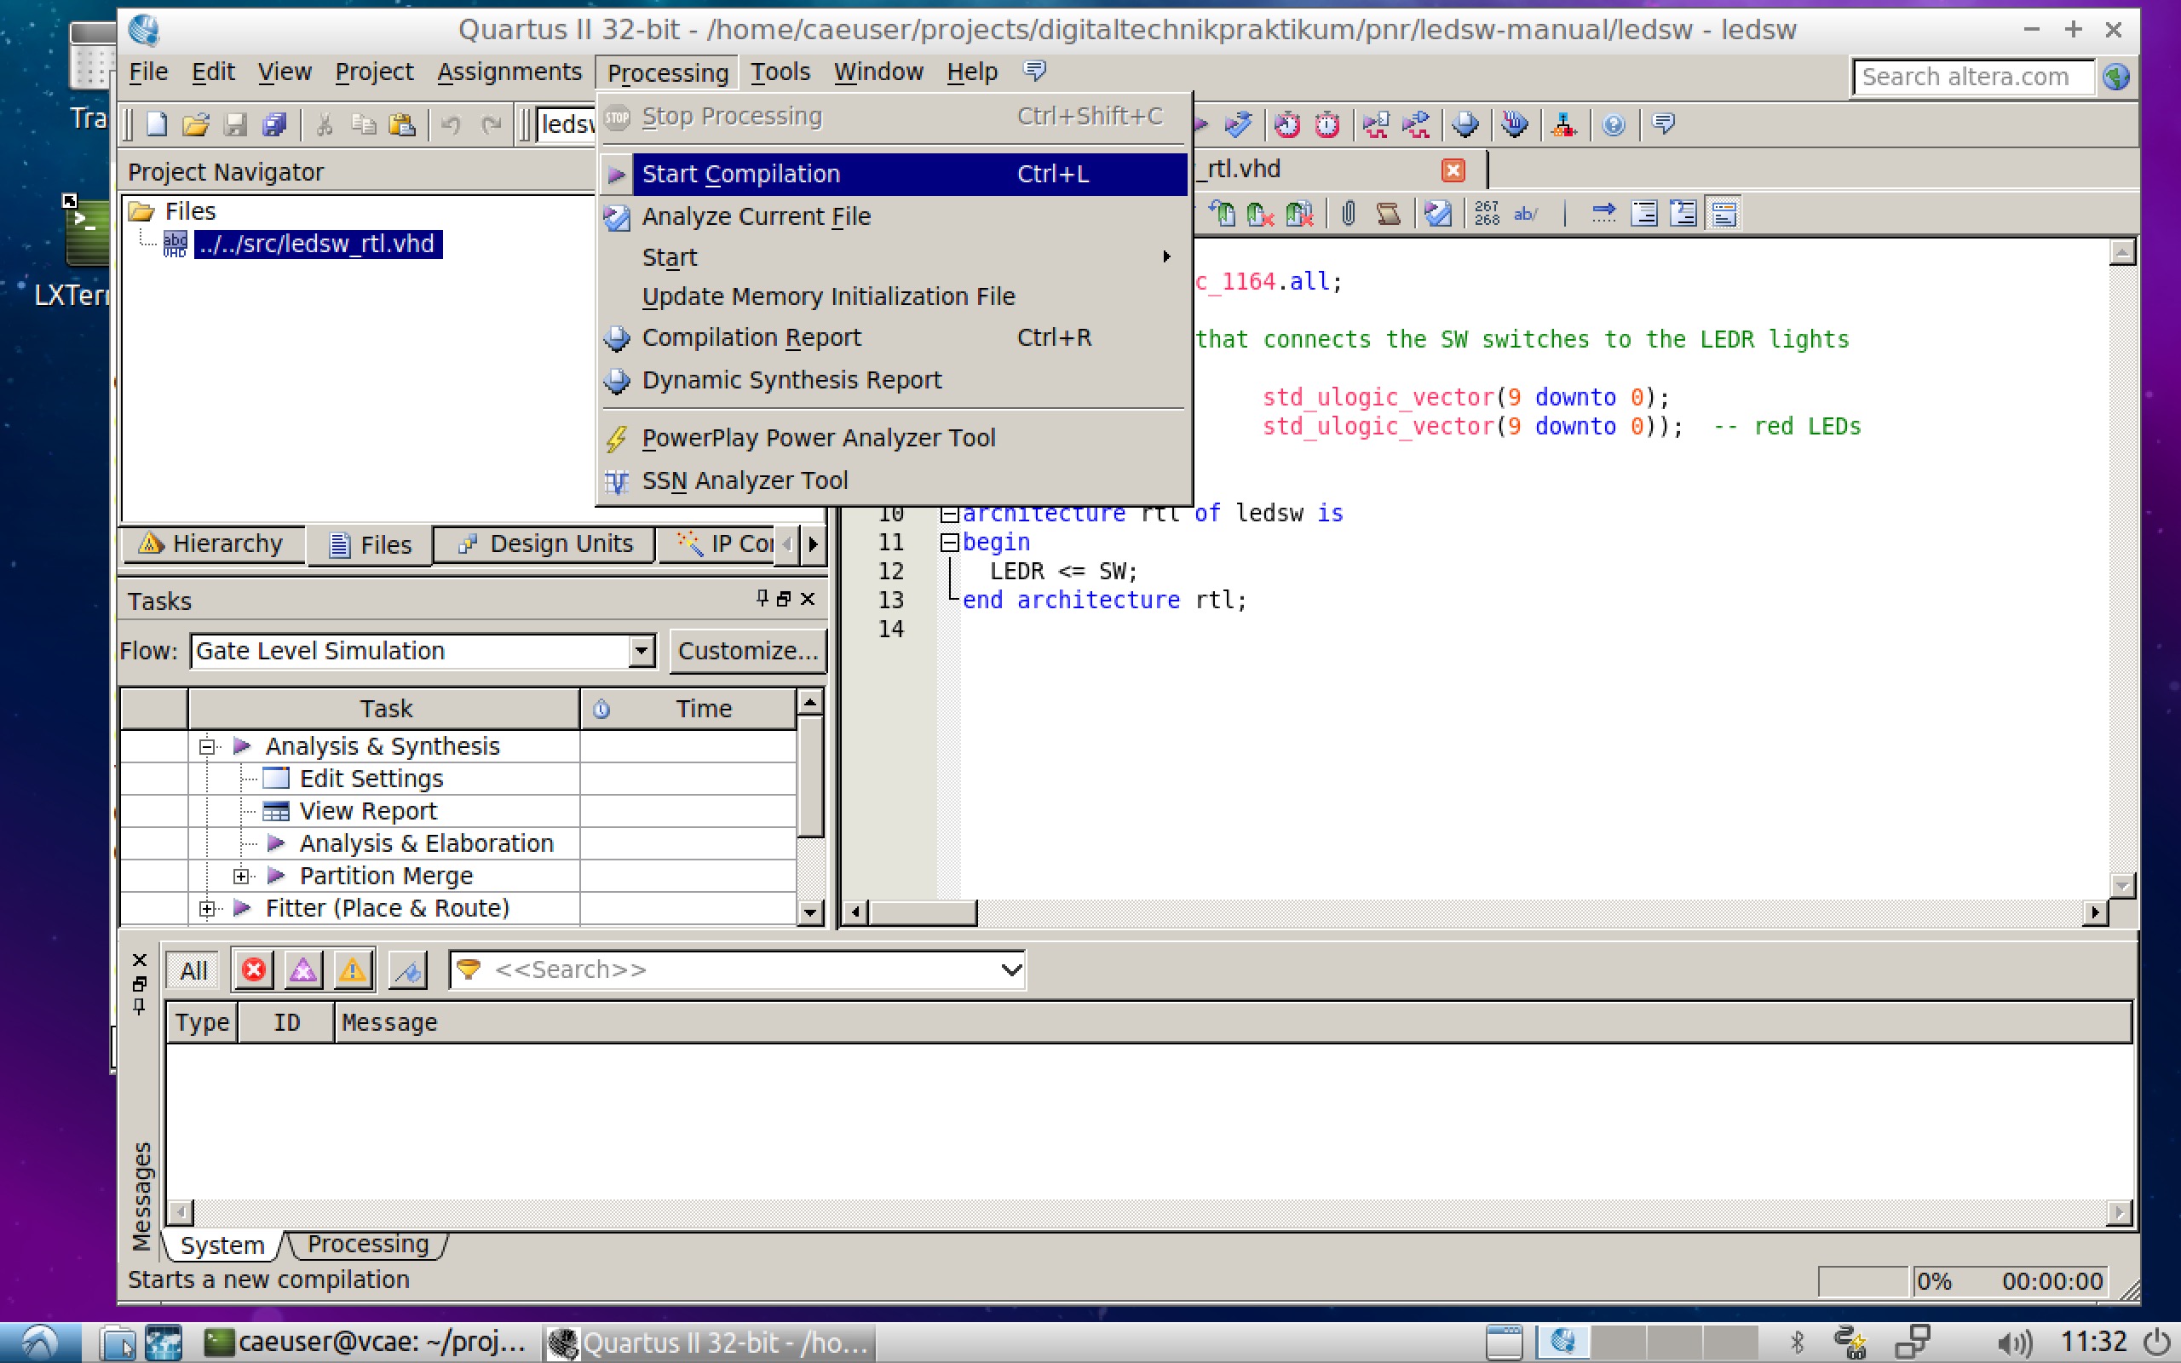Select the All message filter button
Screen dimensions: 2181x1363
tap(193, 970)
